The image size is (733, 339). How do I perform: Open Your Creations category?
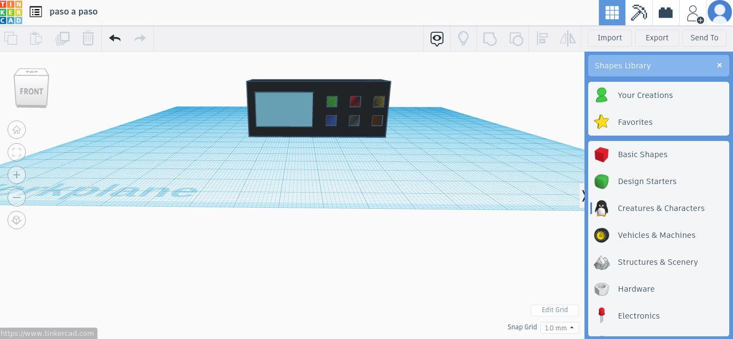click(659, 95)
